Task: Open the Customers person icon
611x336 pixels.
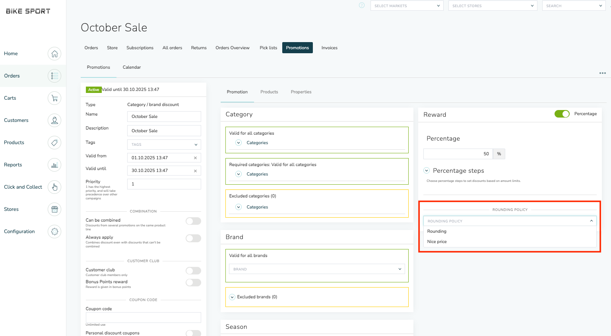Action: coord(54,120)
